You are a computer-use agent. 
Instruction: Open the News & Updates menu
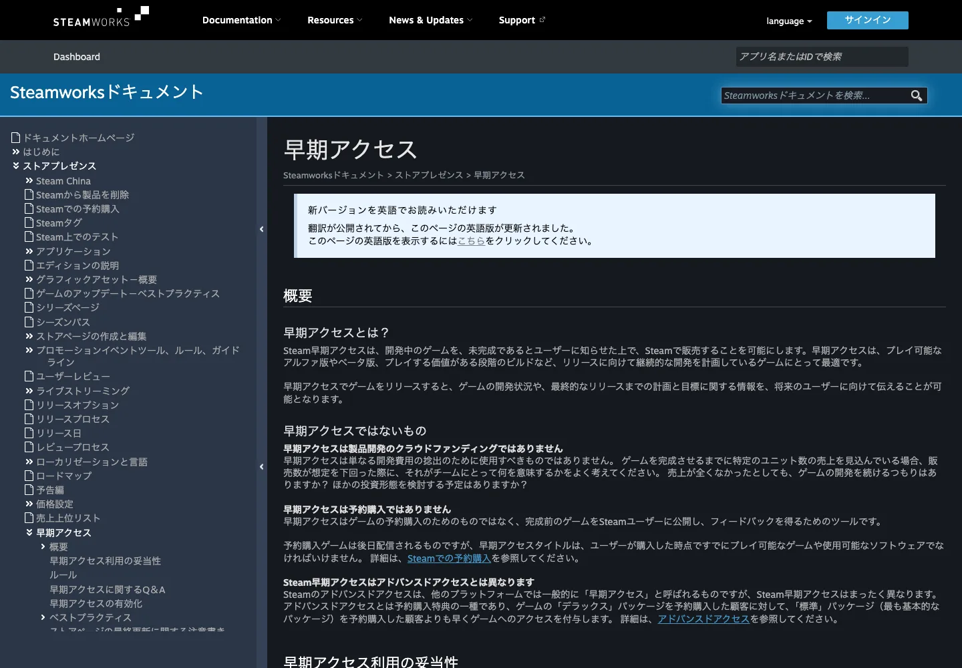click(431, 20)
